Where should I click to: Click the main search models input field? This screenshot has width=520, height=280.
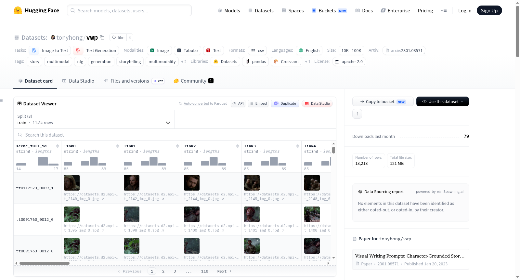click(129, 10)
